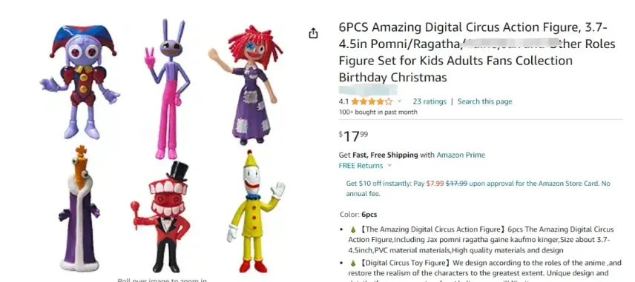Click the Color: 6pcs label

358,214
